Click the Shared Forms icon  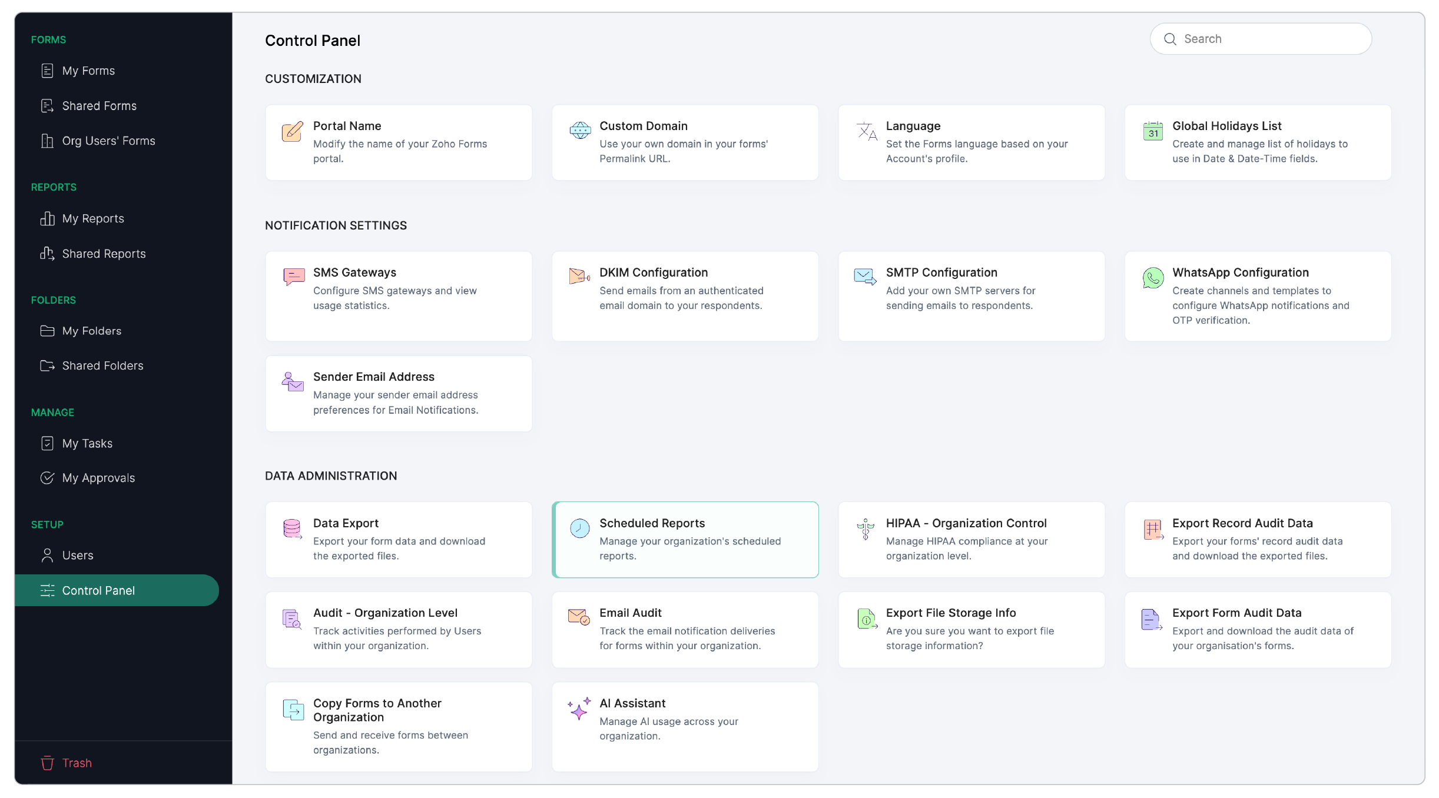(48, 105)
